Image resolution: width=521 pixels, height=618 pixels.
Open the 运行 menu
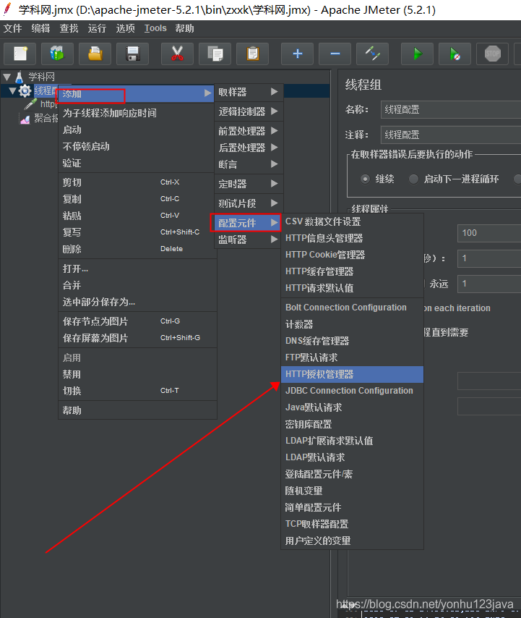97,28
